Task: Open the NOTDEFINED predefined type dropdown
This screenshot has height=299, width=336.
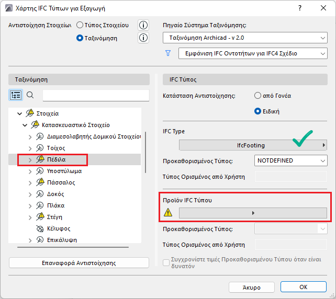Action: pyautogui.click(x=291, y=160)
